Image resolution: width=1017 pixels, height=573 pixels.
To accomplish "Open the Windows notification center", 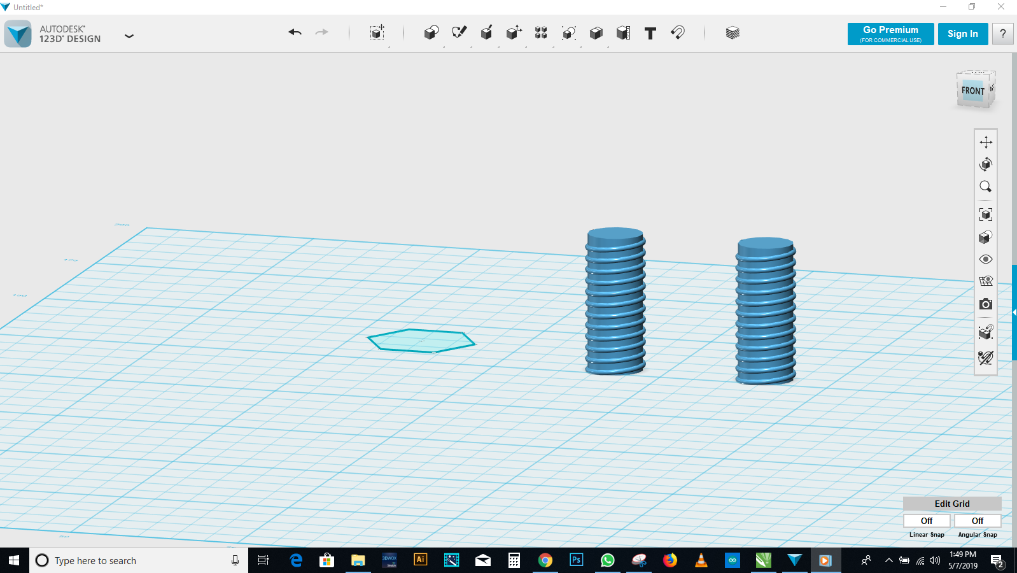I will 997,561.
